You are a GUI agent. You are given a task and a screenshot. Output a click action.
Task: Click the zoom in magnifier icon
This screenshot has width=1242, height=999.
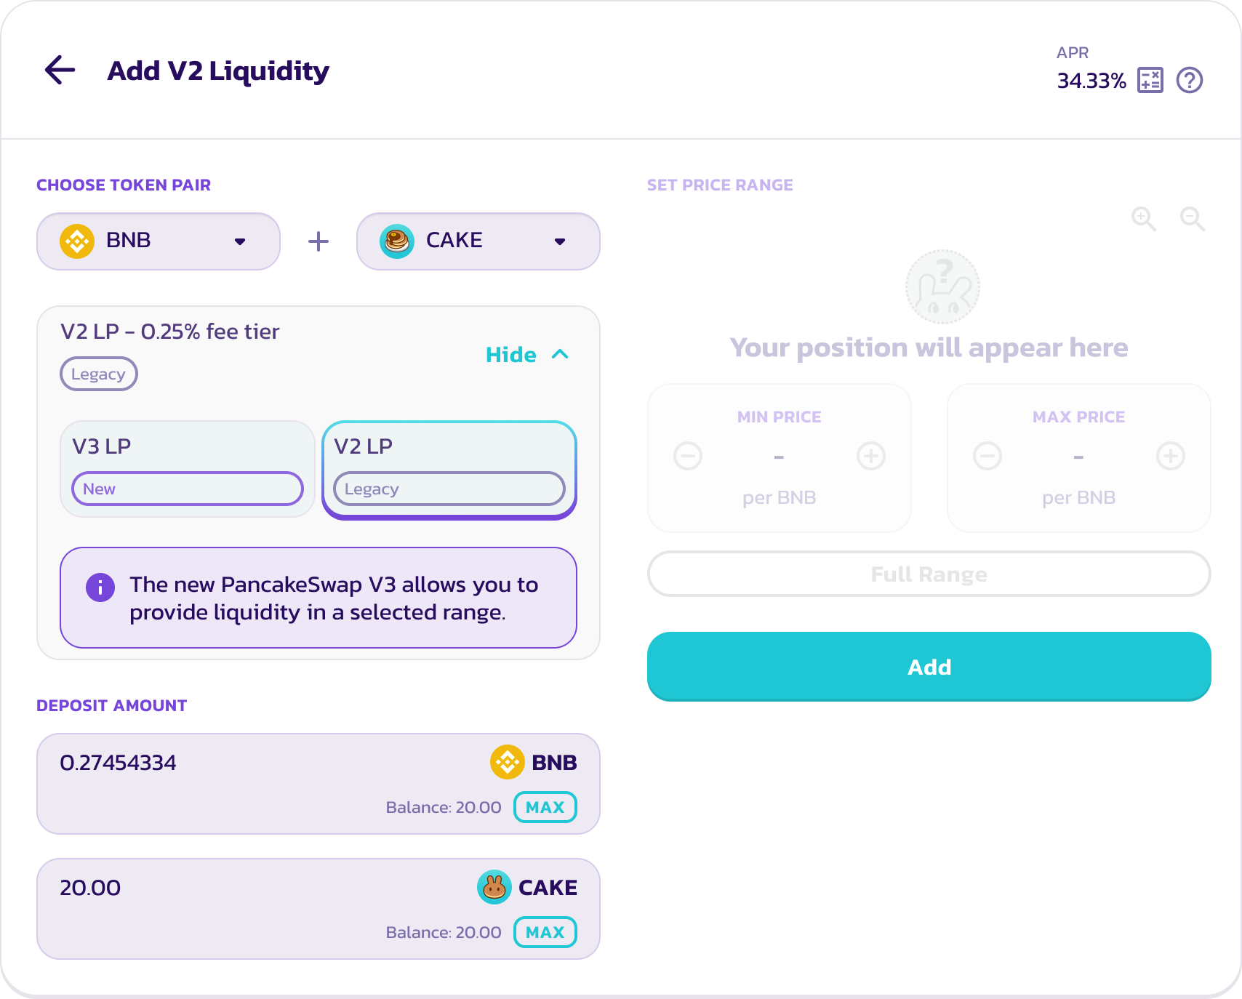pos(1144,218)
